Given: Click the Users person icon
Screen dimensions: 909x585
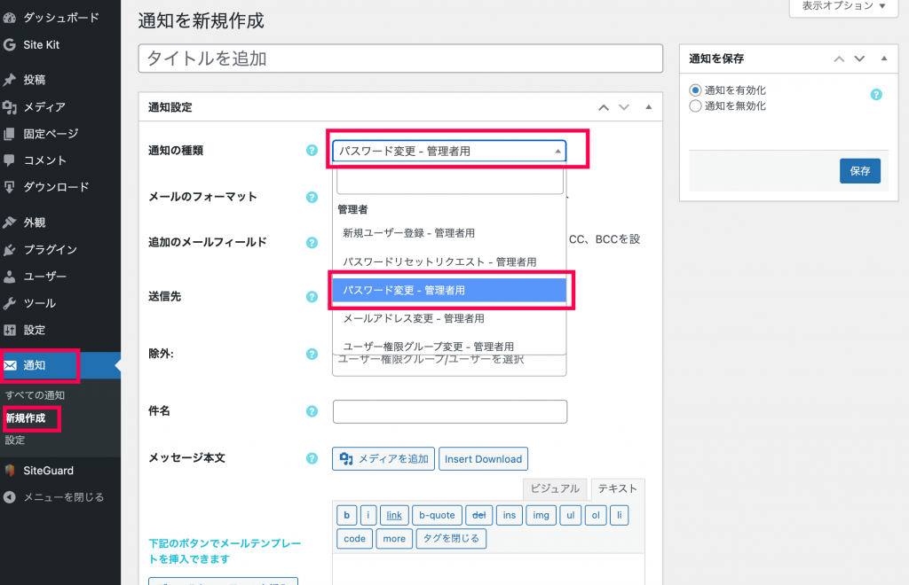Looking at the screenshot, I should point(9,277).
